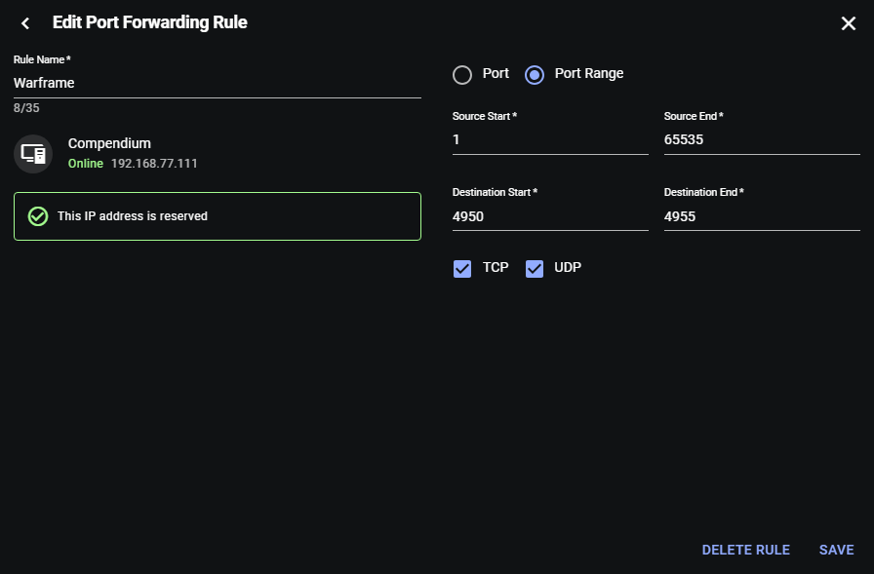Click the back arrow icon
The width and height of the screenshot is (874, 574).
pos(25,23)
